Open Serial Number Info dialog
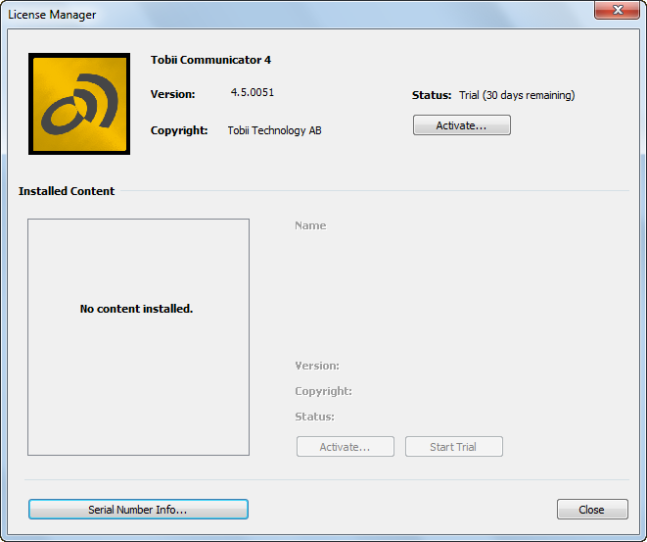 (x=138, y=510)
